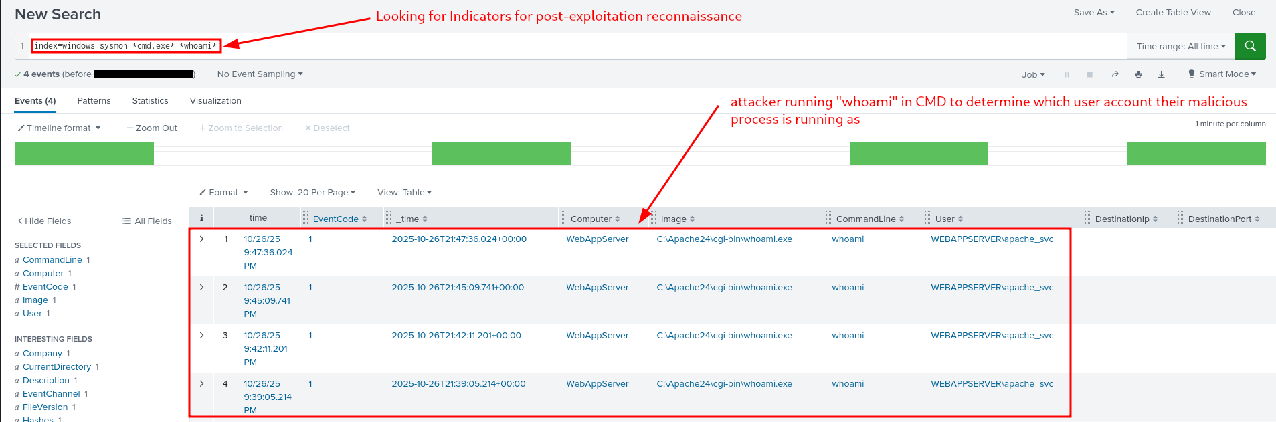Open the Save As menu
The width and height of the screenshot is (1276, 422).
(x=1094, y=12)
